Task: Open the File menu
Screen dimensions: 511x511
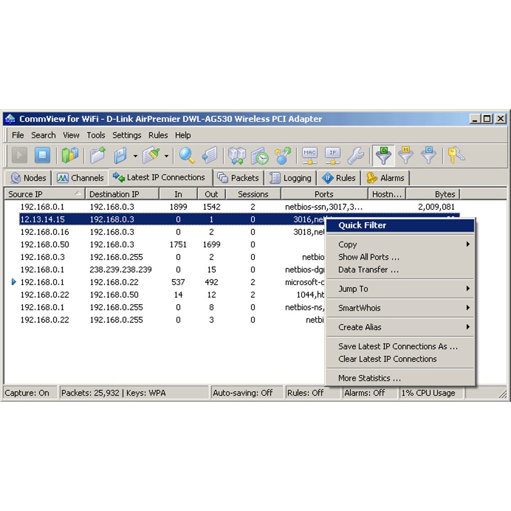Action: point(18,135)
